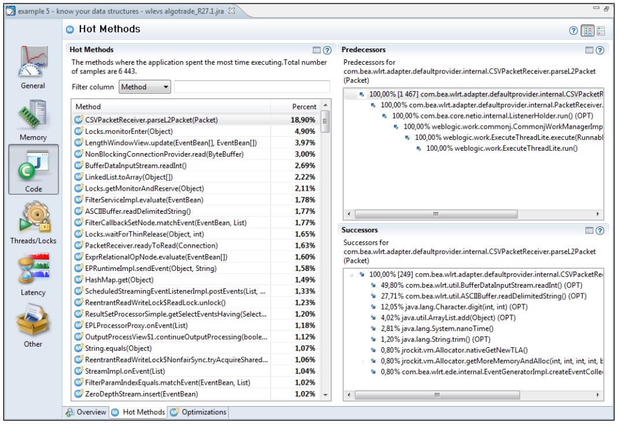This screenshot has width=619, height=424.
Task: Select the LinkedList.toArray(Object[]) row
Action: point(196,177)
